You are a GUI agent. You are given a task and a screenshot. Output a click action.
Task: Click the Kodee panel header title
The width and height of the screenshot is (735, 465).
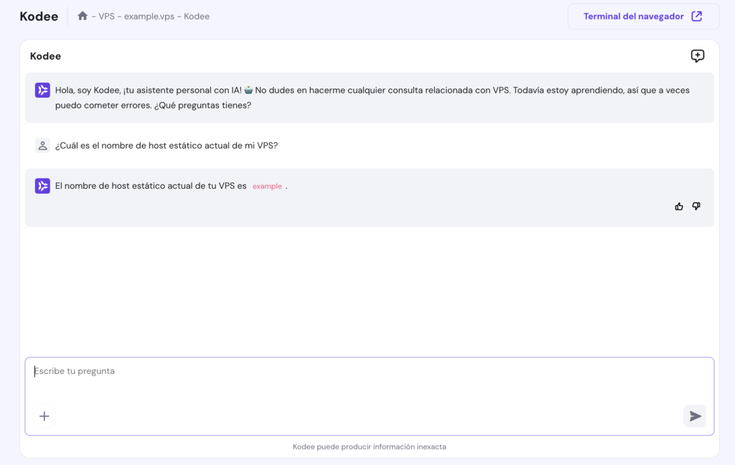tap(45, 55)
